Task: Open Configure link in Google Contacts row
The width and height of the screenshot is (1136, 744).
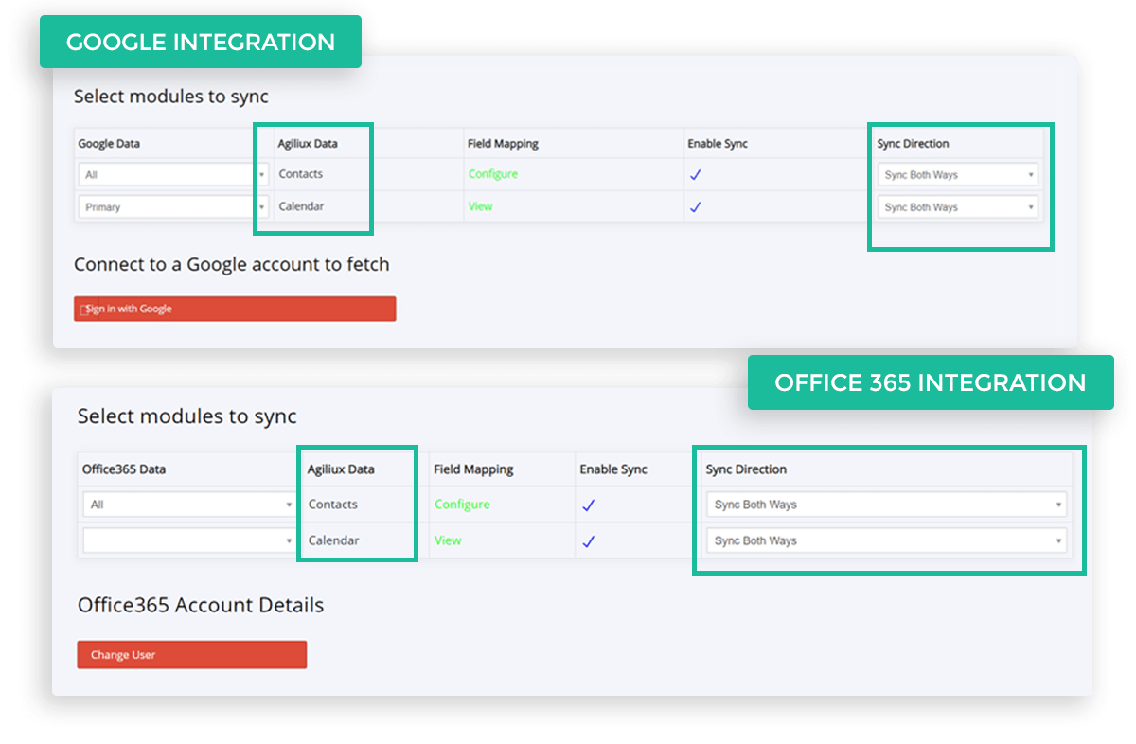Action: point(493,174)
